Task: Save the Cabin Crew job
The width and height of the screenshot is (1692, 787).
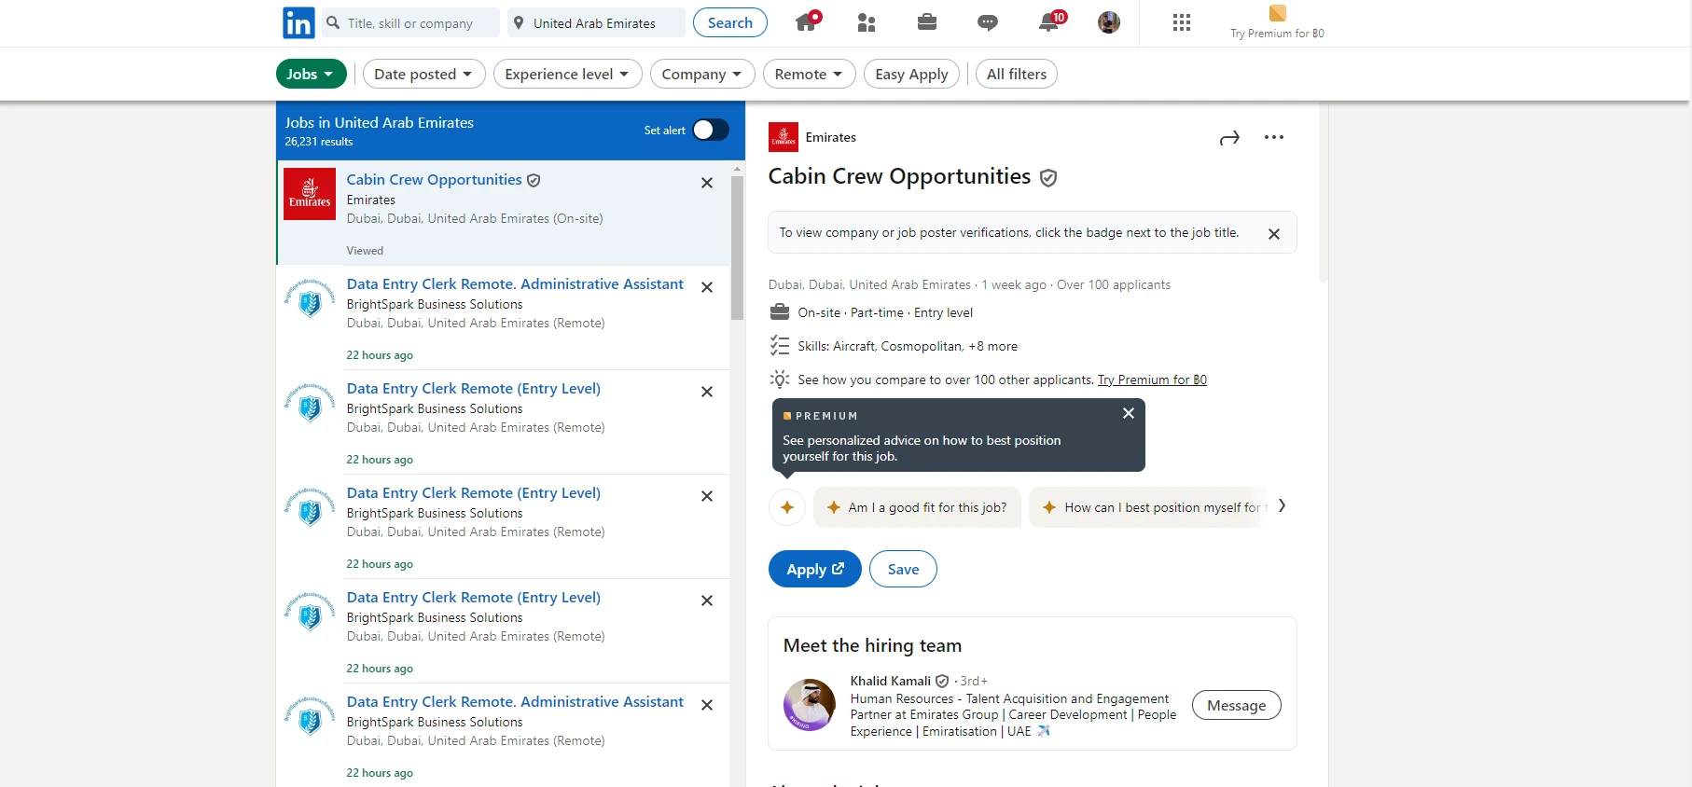Action: click(903, 569)
